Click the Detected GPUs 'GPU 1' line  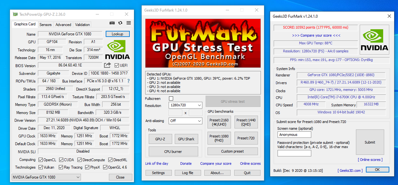[x=199, y=78]
